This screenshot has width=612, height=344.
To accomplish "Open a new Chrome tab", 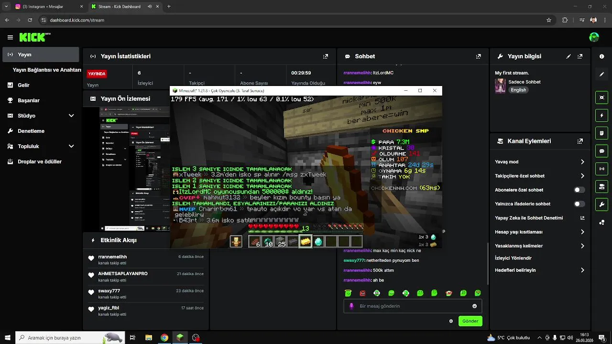I will point(169,7).
